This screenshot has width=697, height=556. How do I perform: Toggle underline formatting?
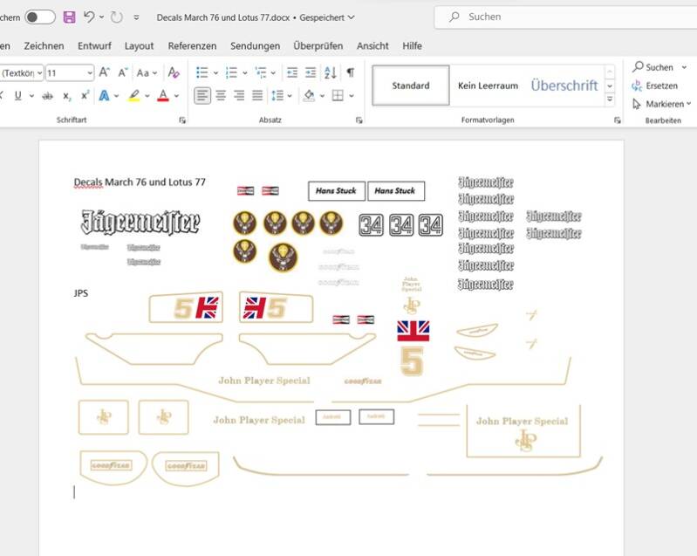(x=17, y=96)
